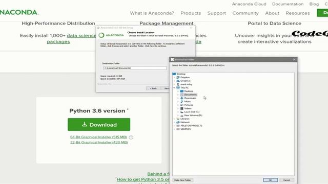Image resolution: width=328 pixels, height=184 pixels.
Task: Select the Local Disk (C:) drive icon
Action: [182, 112]
